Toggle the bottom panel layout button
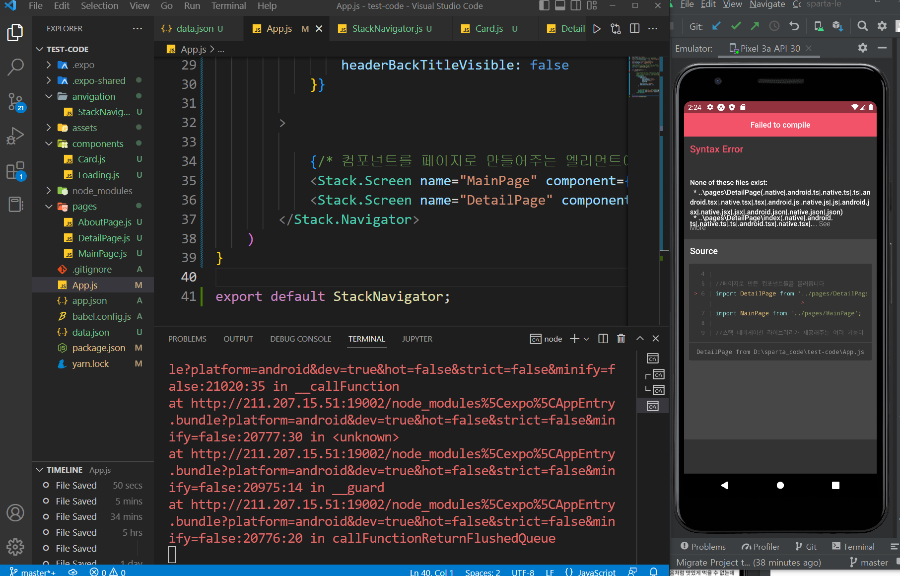The width and height of the screenshot is (900, 576). pyautogui.click(x=560, y=6)
